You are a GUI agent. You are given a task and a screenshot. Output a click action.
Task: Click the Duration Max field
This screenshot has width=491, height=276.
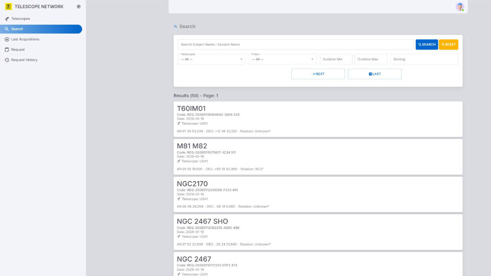[x=371, y=59]
